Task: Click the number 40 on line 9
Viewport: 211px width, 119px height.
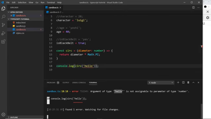Action: click(67, 32)
